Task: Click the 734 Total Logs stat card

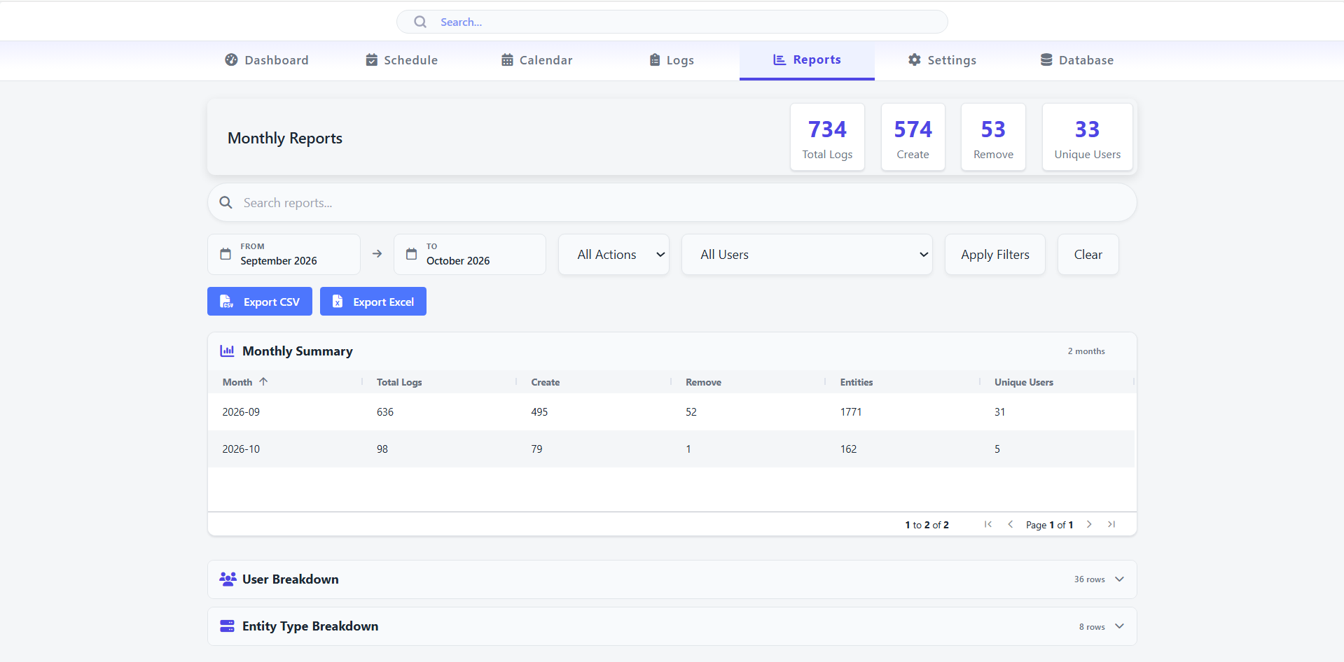Action: coord(827,137)
